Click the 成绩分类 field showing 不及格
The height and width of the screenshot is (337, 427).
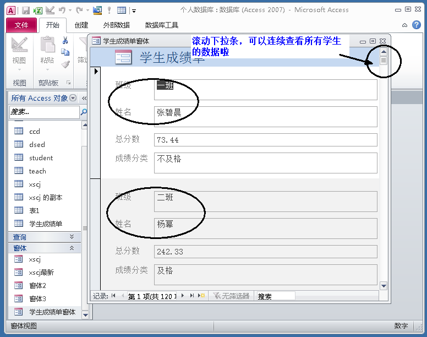[x=266, y=163]
